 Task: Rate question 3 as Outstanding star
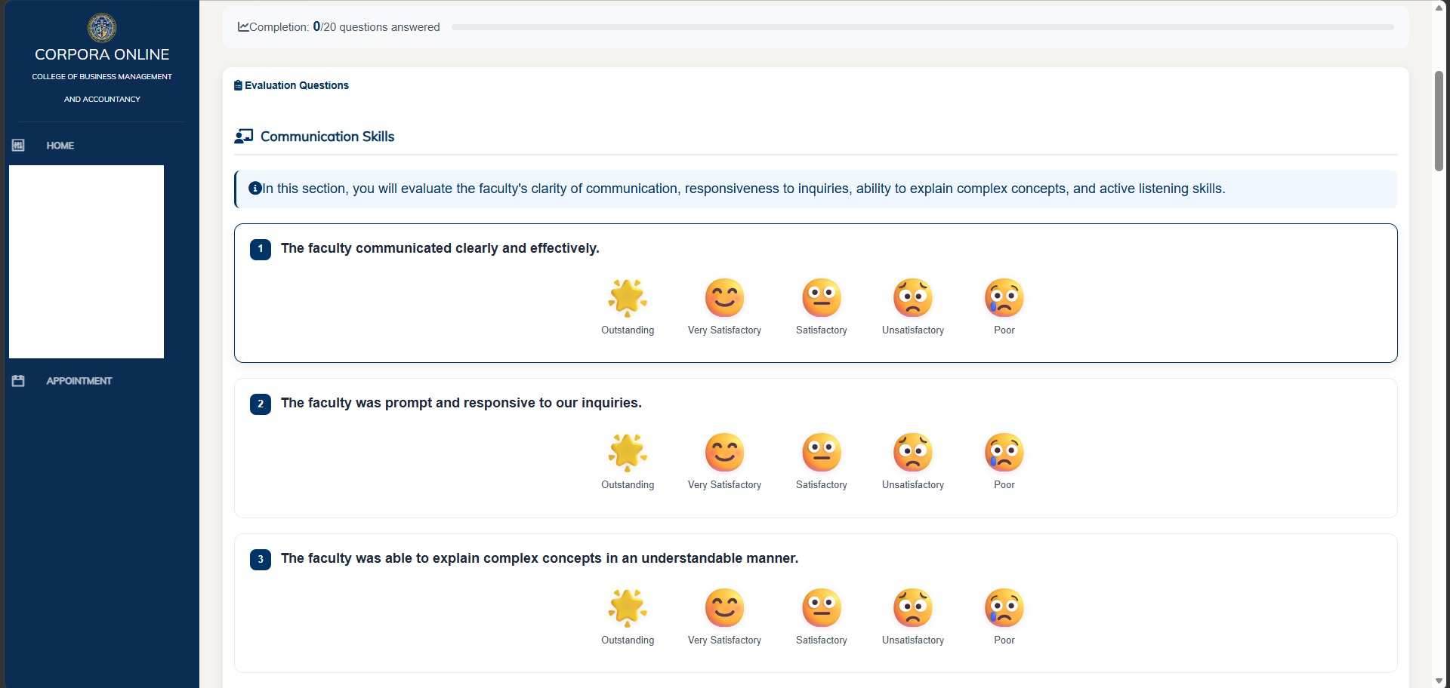pos(628,607)
